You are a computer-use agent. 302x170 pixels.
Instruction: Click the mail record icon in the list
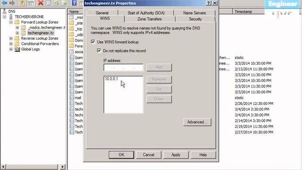tap(72, 98)
